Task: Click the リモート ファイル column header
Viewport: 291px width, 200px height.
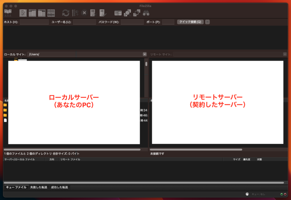Action: (x=70, y=159)
